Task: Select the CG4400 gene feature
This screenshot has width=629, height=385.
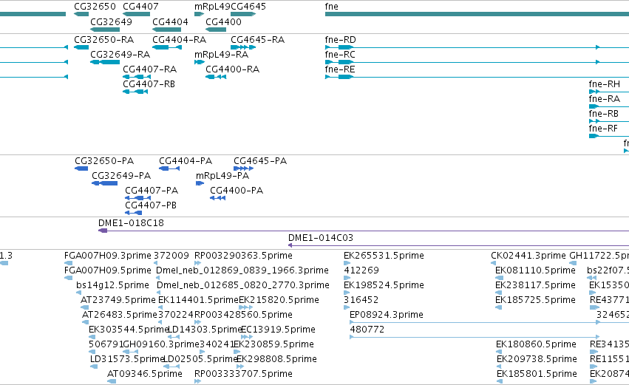Action: coord(216,30)
